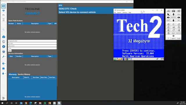Click the GM logo icon in sidebar
186x105 pixels.
(3, 6)
